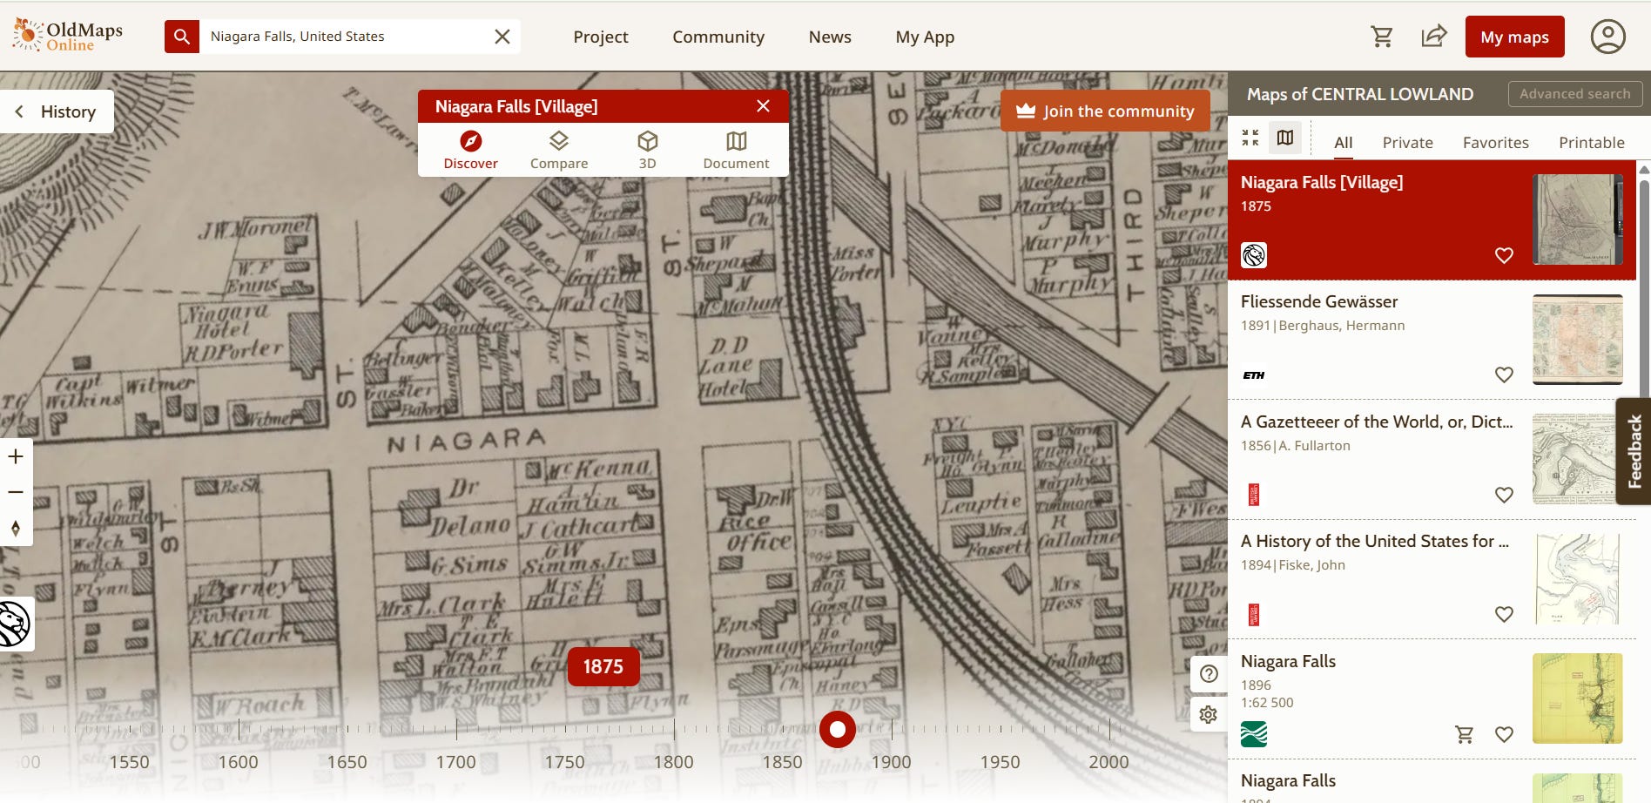Viewport: 1651px width, 803px height.
Task: Favorite the Niagara Falls [Village] 1875 map
Action: pyautogui.click(x=1504, y=255)
